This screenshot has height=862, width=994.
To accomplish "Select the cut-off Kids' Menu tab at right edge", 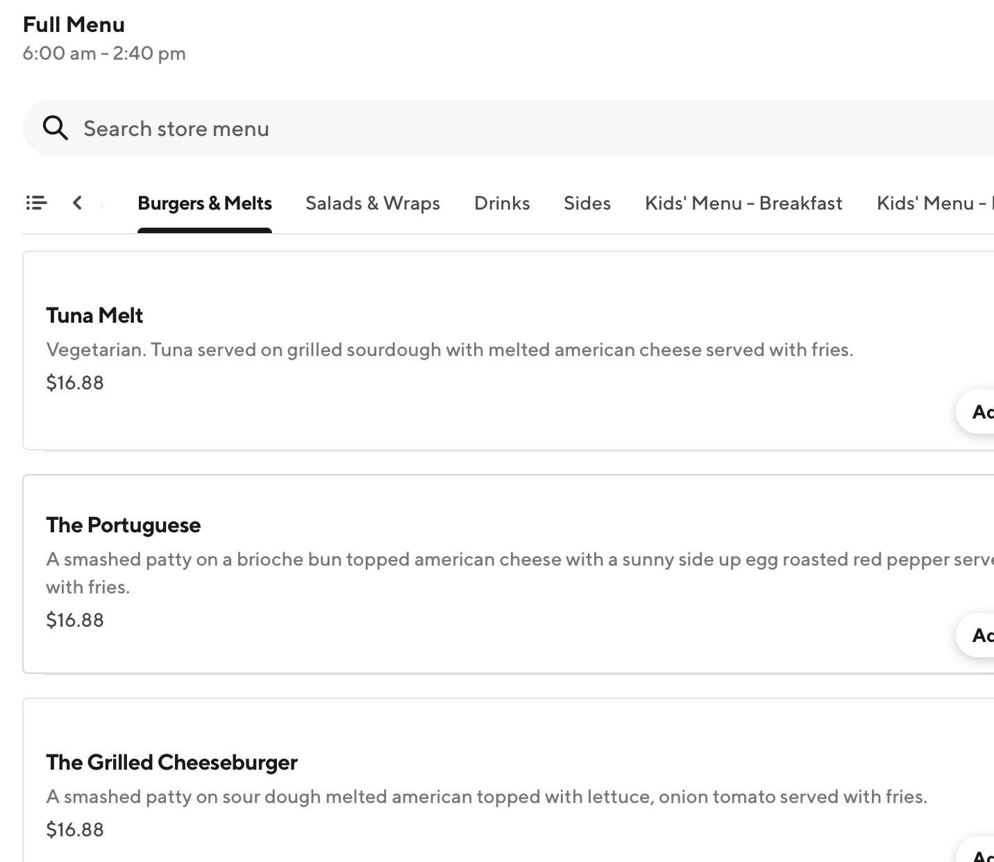I will coord(934,203).
